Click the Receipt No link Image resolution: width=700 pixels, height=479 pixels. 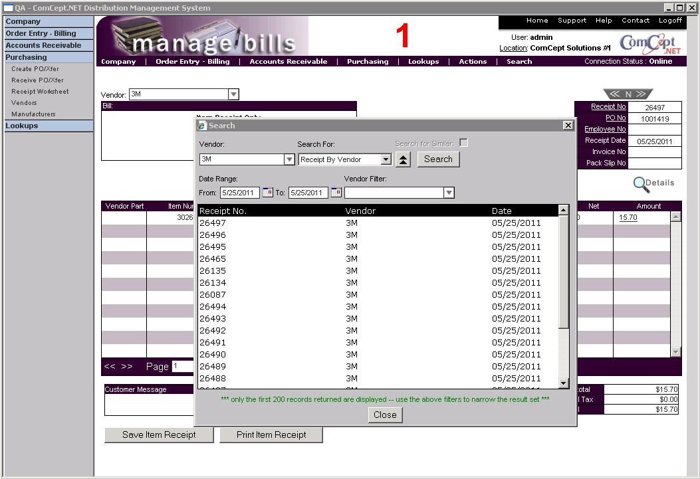pos(608,107)
